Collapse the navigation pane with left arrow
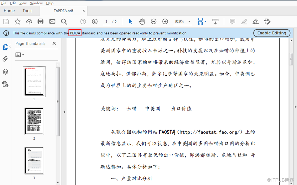 click(x=64, y=112)
